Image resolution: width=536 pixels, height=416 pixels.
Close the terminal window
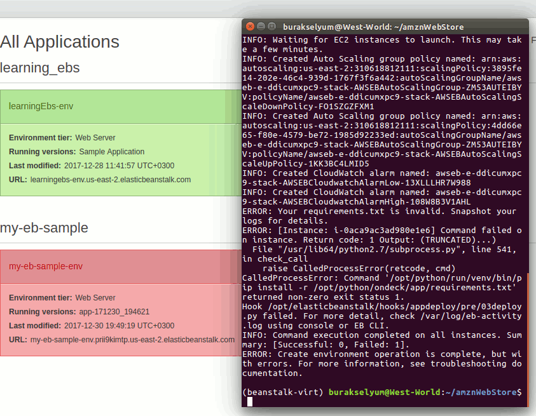click(250, 27)
